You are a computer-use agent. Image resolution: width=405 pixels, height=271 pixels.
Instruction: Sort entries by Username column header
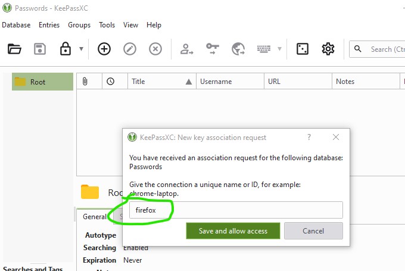pos(230,82)
